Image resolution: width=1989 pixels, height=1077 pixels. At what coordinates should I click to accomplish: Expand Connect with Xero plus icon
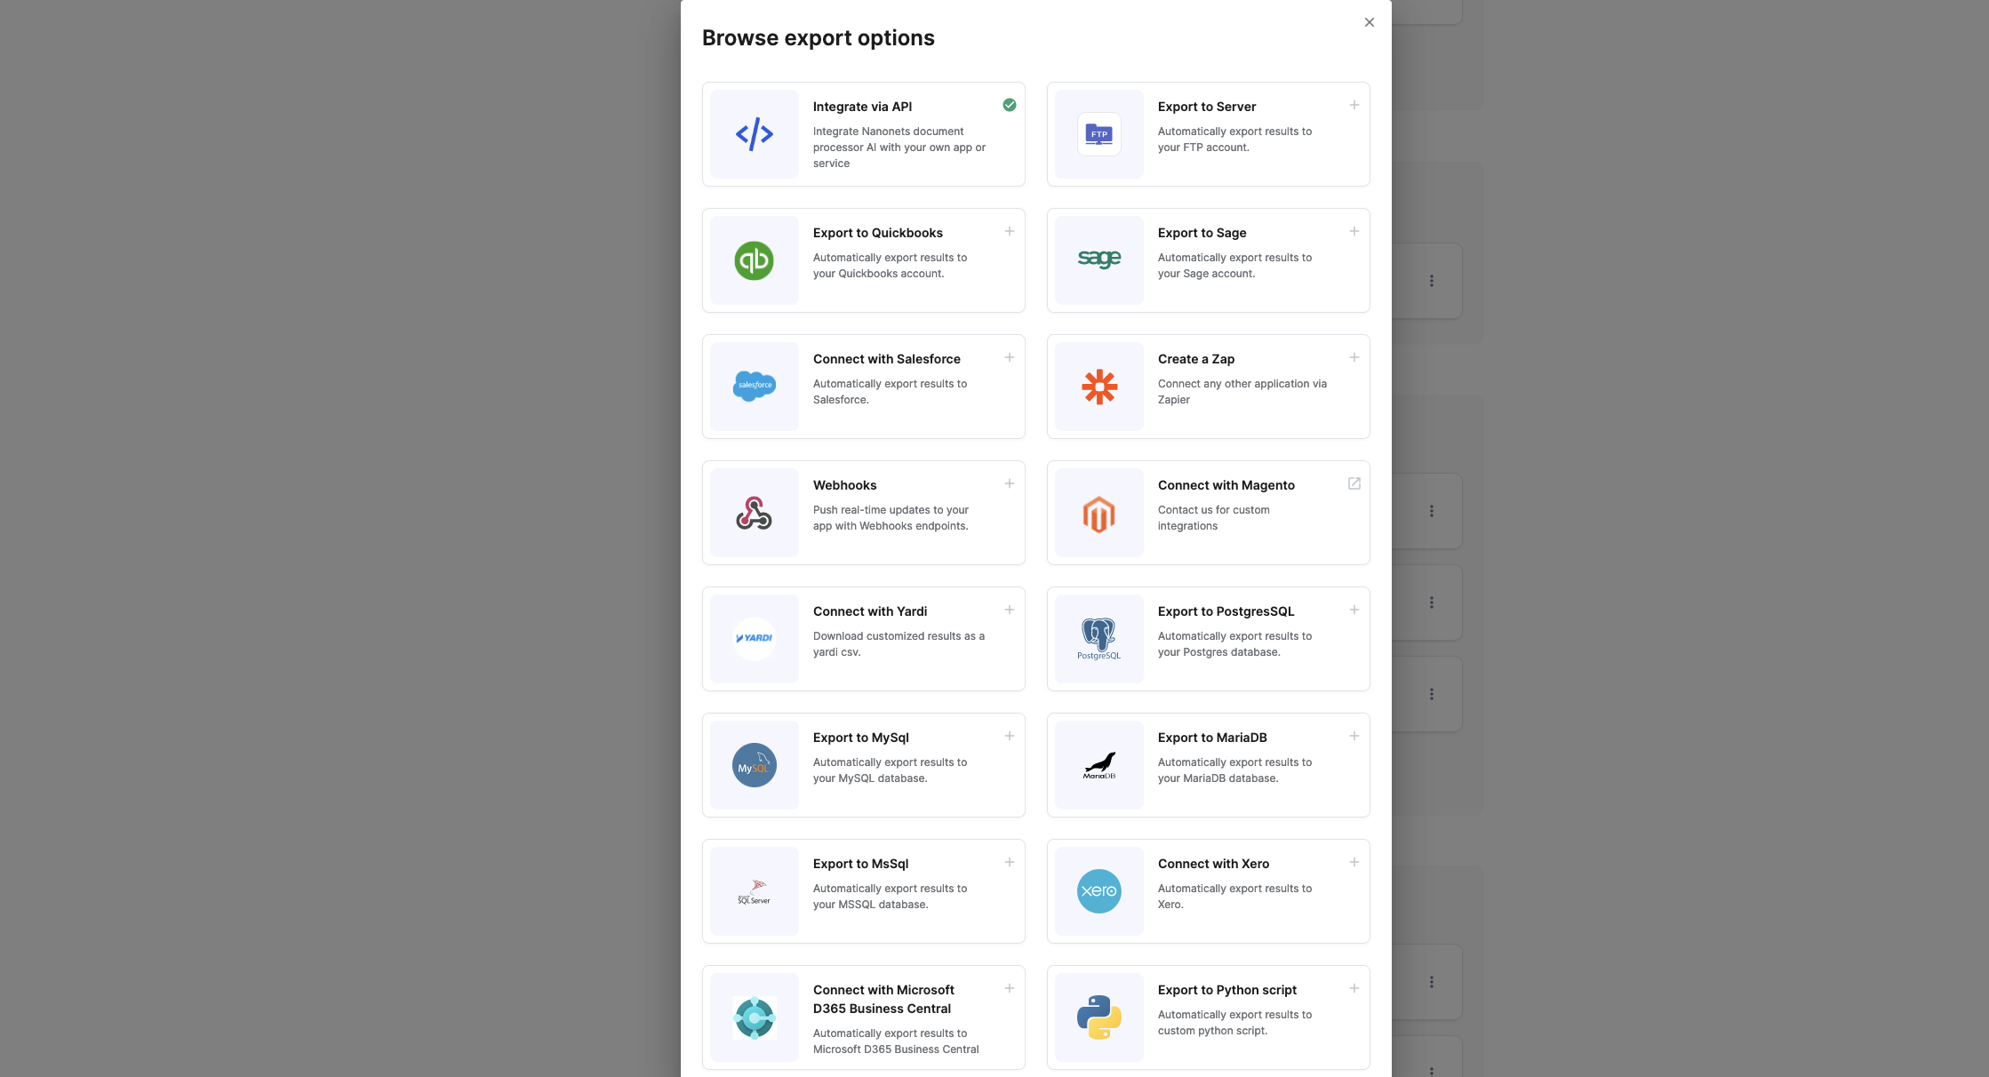[1354, 862]
